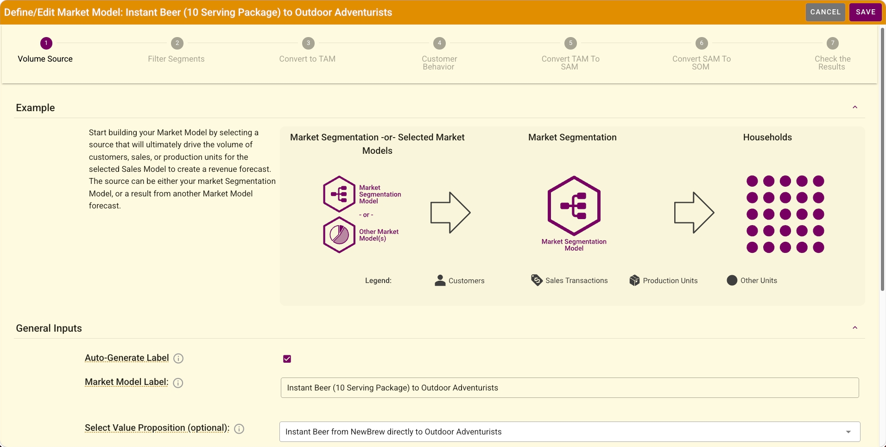Click the CANCEL button
Screen dimensions: 886x447
pyautogui.click(x=825, y=12)
